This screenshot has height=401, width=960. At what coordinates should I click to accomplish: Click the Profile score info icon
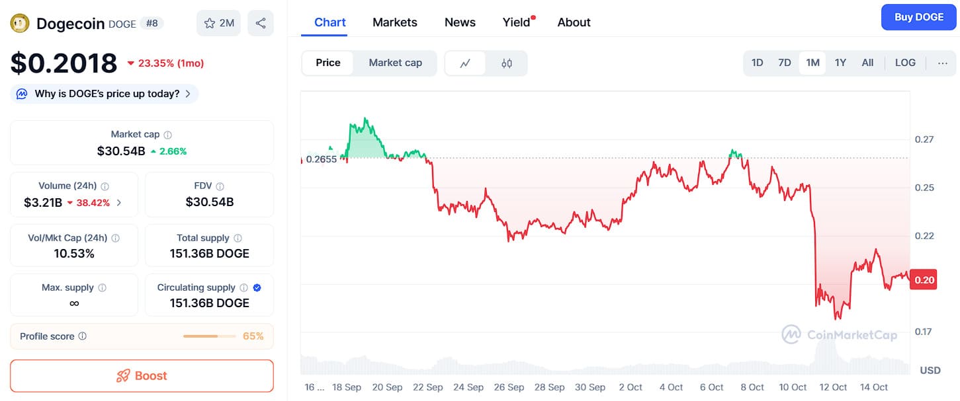click(83, 336)
